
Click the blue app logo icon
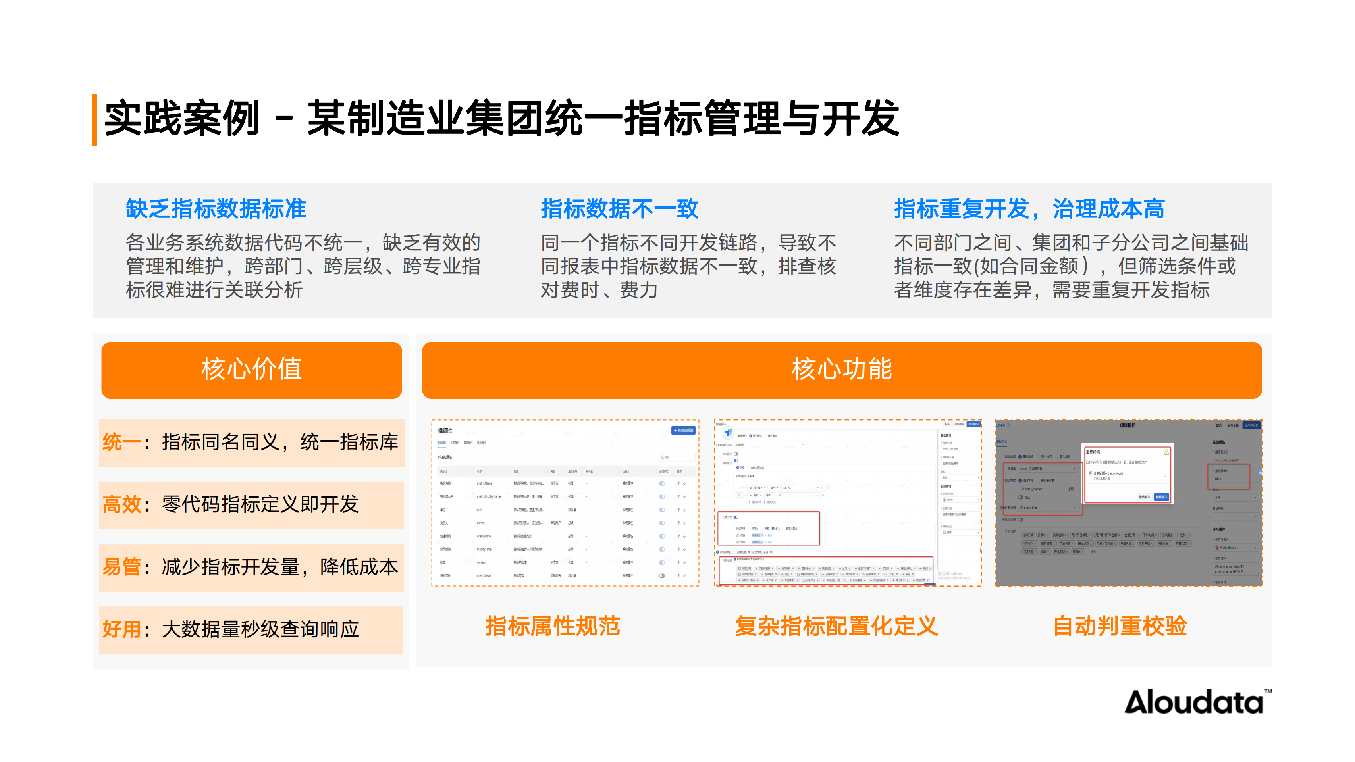click(x=729, y=433)
